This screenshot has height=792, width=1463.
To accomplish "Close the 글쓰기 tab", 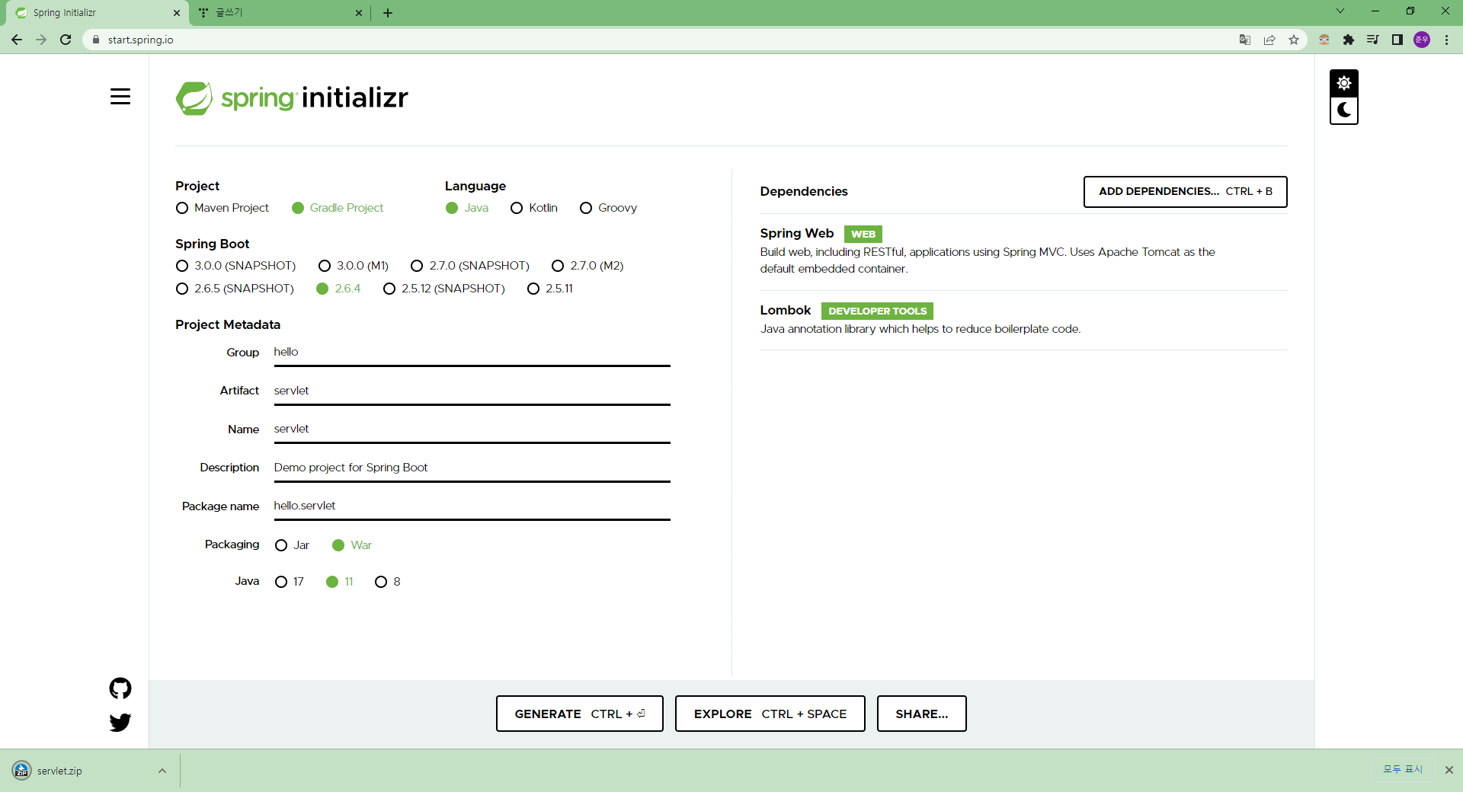I will [359, 13].
